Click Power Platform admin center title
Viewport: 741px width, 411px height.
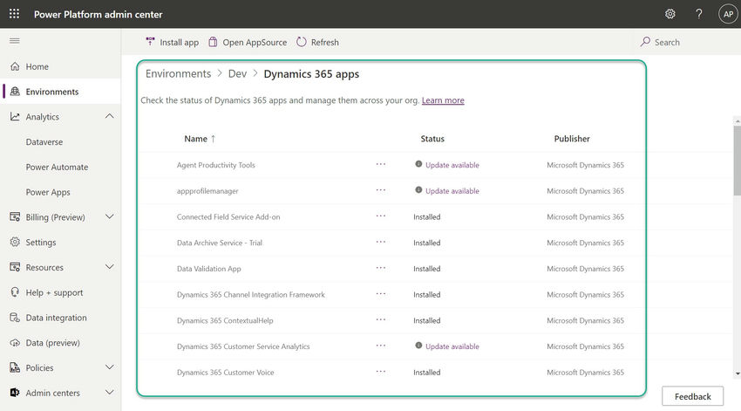(98, 15)
